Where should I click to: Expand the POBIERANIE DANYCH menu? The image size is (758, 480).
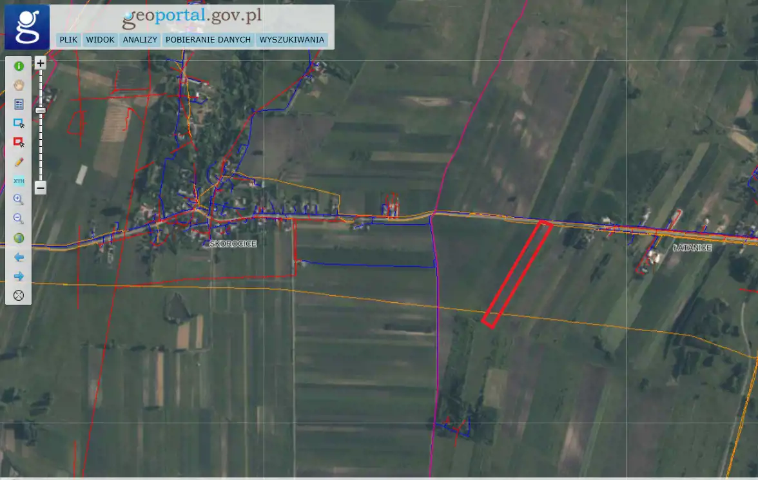[208, 40]
